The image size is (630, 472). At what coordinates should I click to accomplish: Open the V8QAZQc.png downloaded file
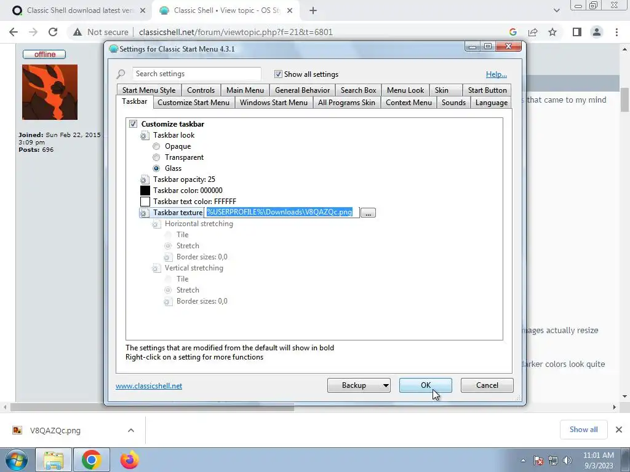(x=55, y=431)
